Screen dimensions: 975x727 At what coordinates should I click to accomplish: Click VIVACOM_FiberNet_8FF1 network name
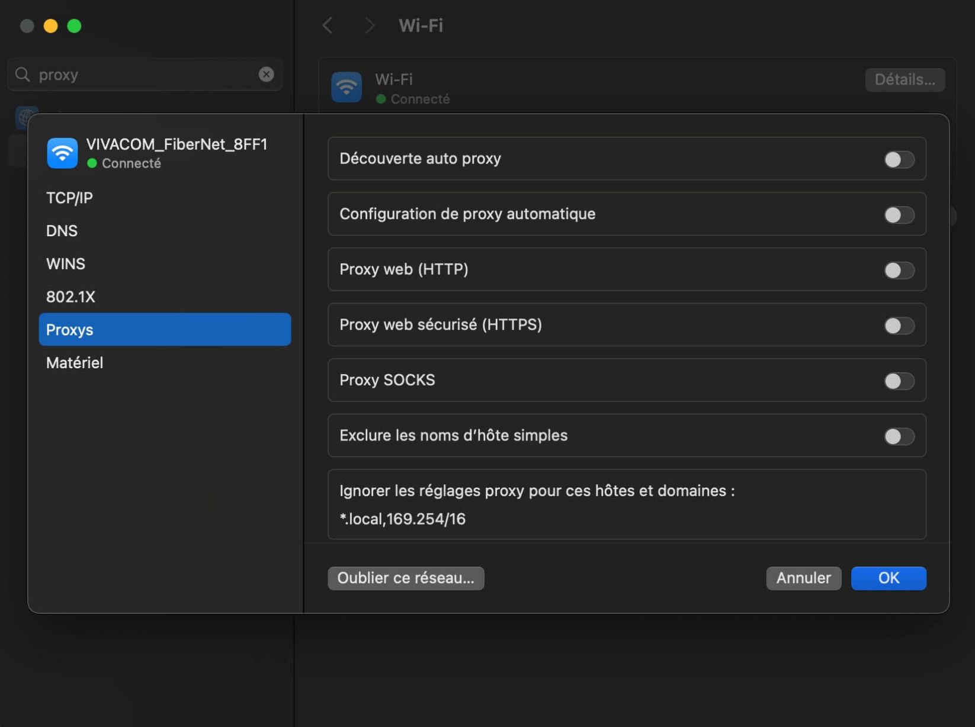pos(177,144)
